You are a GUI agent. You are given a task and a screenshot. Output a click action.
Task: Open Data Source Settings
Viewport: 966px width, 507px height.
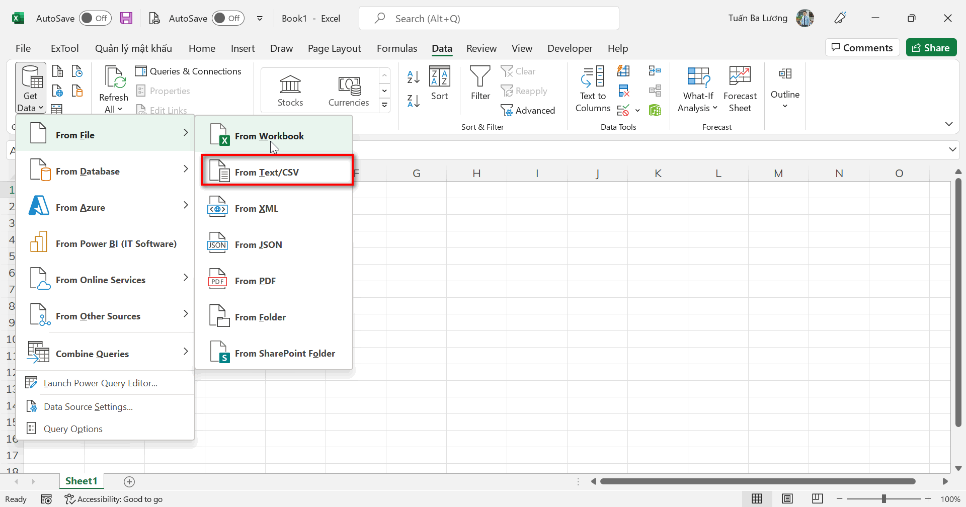106,406
